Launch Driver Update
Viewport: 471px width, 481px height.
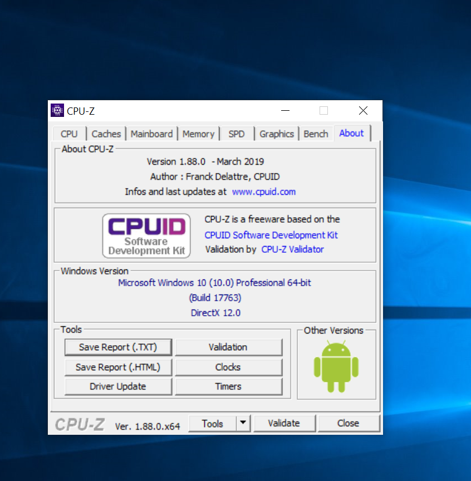[x=118, y=386]
